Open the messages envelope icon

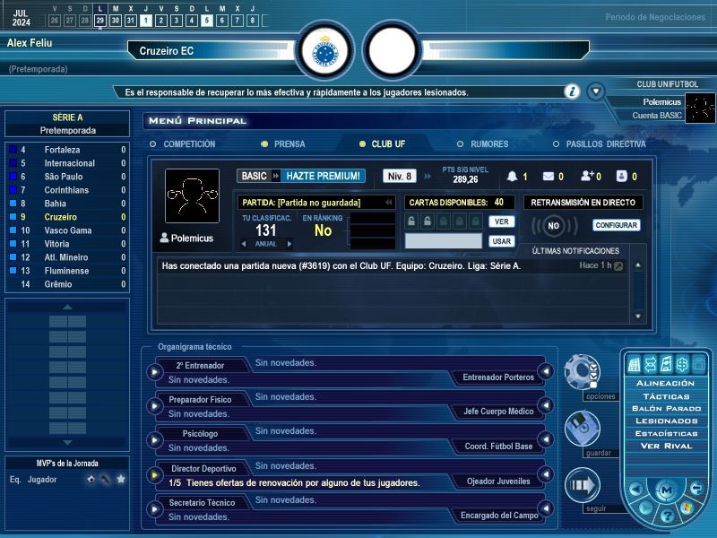click(549, 176)
